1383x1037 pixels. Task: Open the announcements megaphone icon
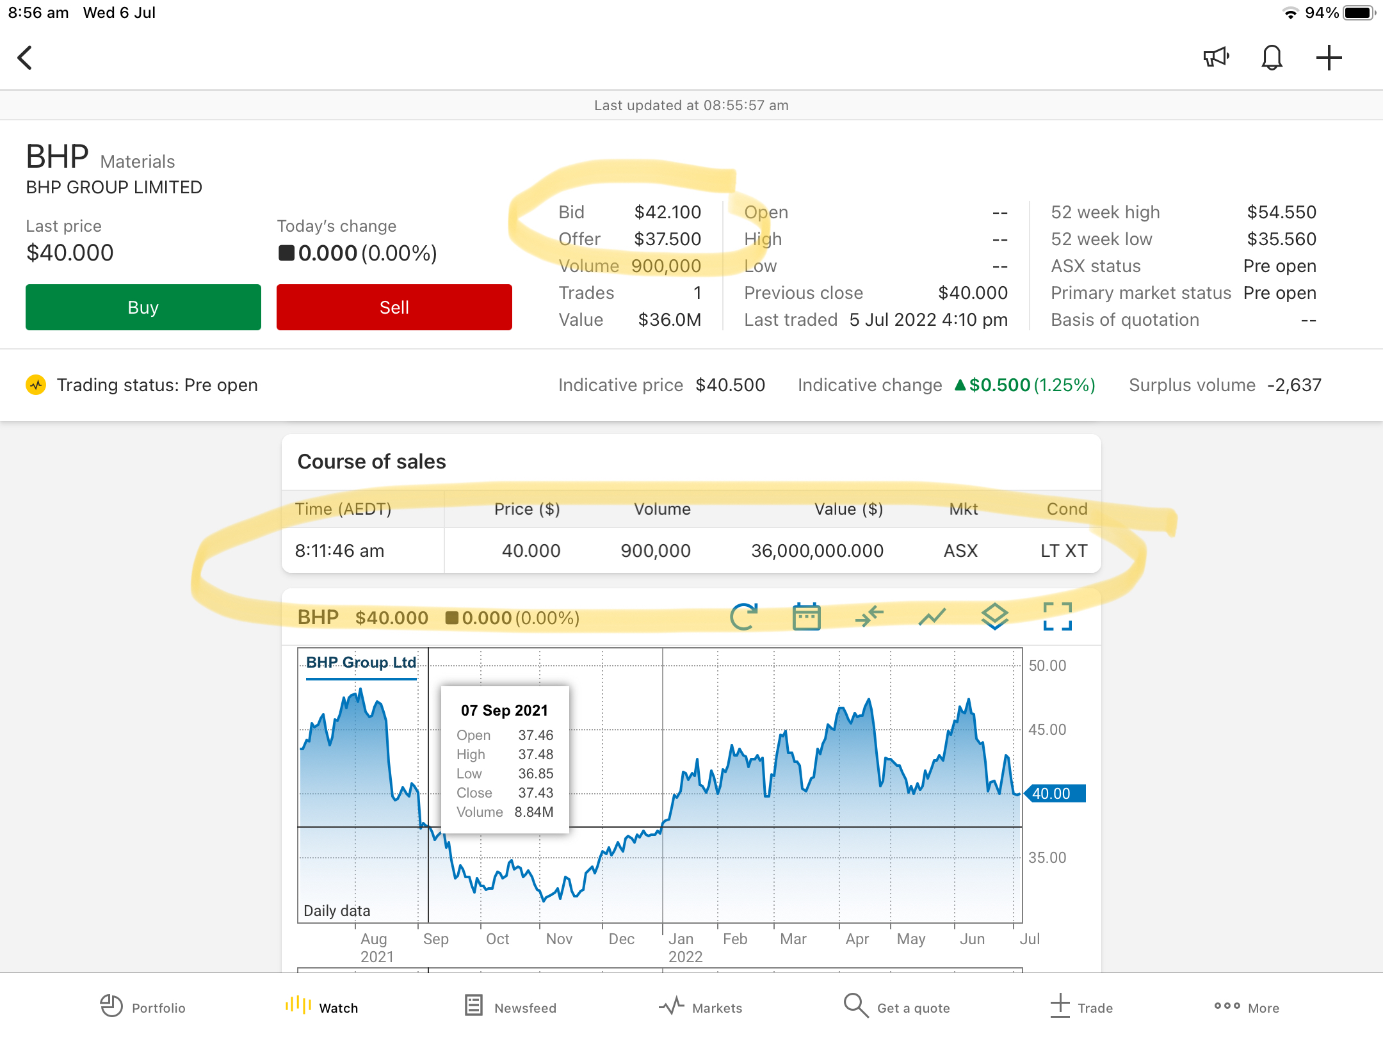pyautogui.click(x=1215, y=58)
